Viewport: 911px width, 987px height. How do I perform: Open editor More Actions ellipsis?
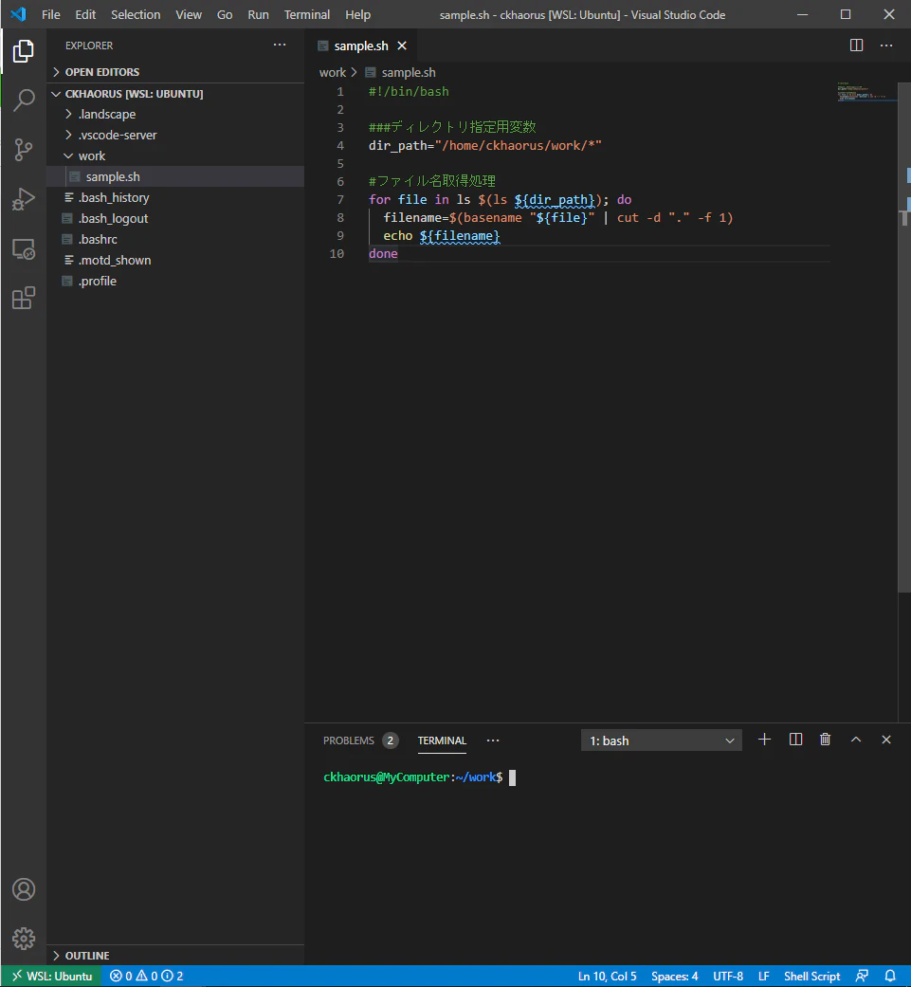click(886, 46)
